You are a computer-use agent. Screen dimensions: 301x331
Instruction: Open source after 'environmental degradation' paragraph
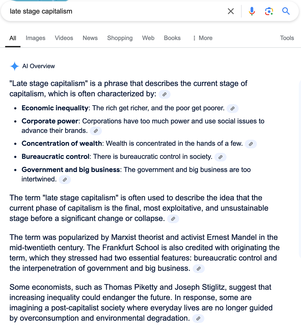[198, 318]
